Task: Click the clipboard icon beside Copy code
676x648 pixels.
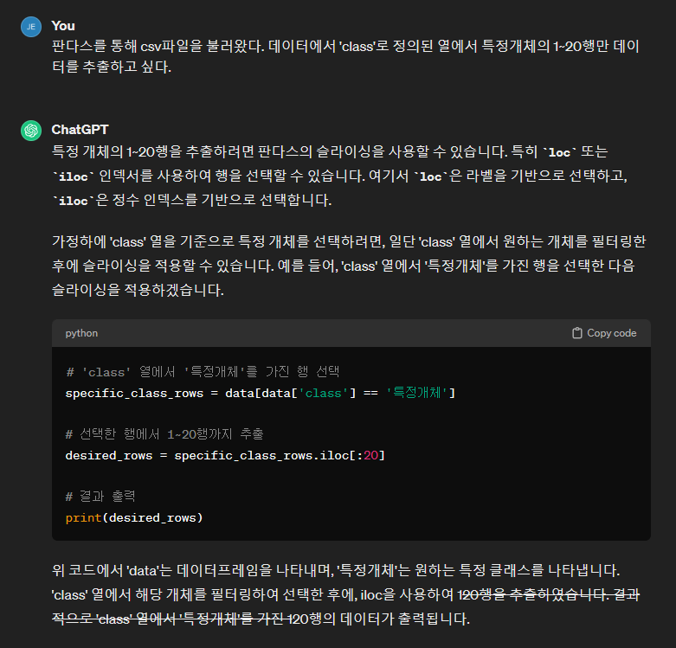Action: point(576,333)
